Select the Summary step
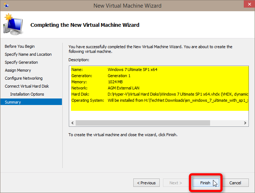 click(x=31, y=102)
